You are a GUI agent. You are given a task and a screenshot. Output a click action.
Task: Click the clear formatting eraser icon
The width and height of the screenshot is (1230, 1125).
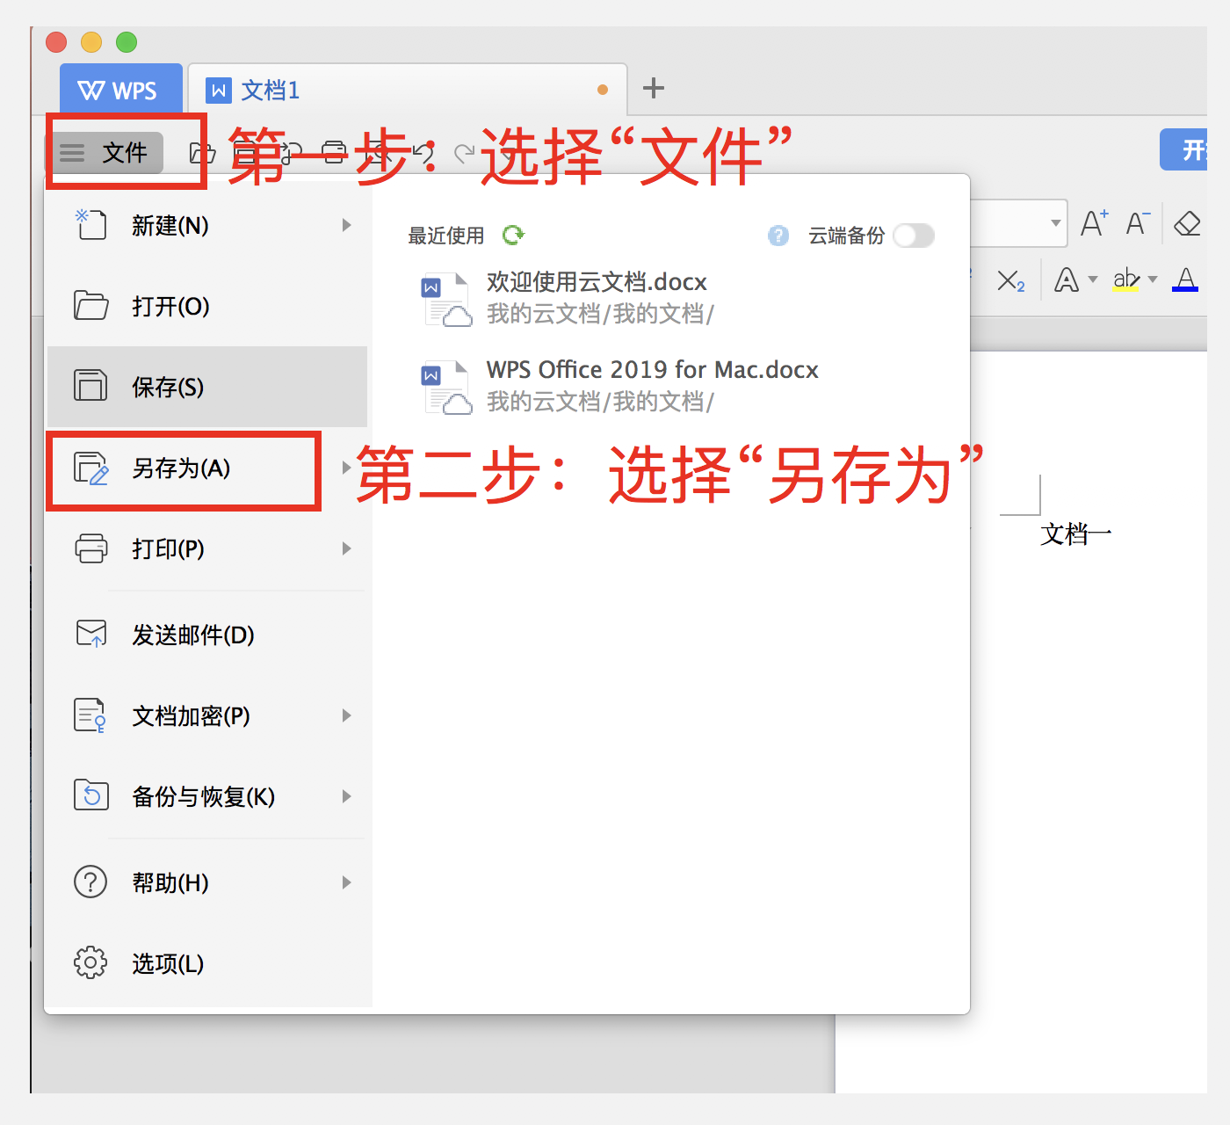pos(1187,223)
